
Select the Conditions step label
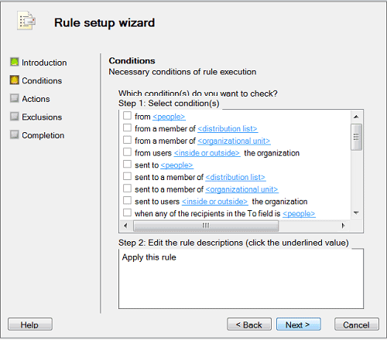42,80
